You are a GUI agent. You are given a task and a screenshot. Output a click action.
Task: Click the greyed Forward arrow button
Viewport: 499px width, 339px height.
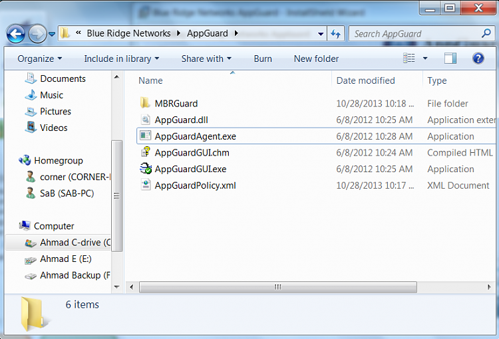tap(37, 33)
